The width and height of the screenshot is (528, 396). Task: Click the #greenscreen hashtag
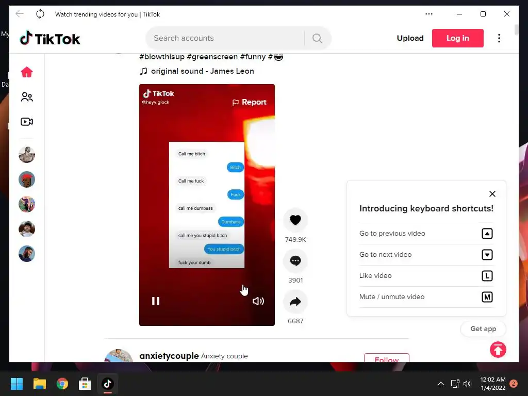point(212,57)
